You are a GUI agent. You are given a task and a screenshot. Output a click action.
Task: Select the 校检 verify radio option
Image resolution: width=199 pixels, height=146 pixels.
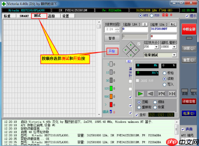(x=164, y=73)
